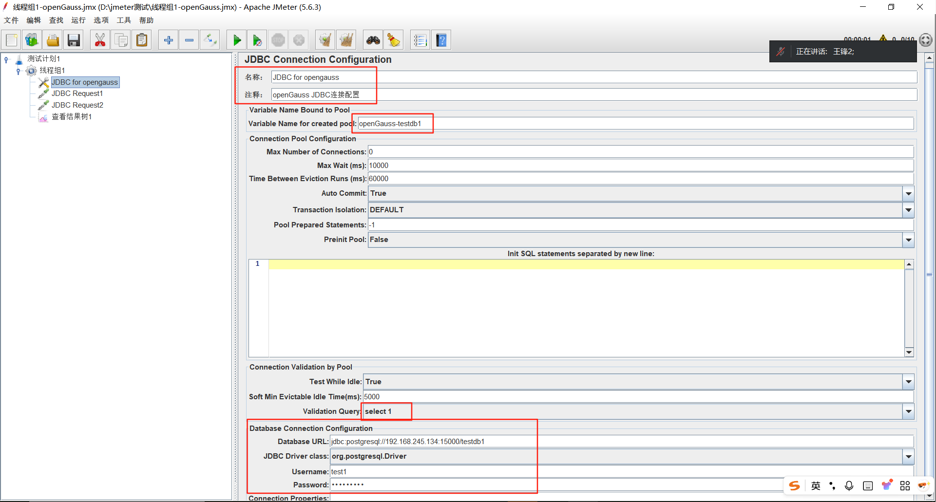Click the grey Shutdown icon

coord(299,40)
